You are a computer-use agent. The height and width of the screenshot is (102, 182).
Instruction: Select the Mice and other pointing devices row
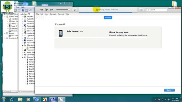point(29,38)
